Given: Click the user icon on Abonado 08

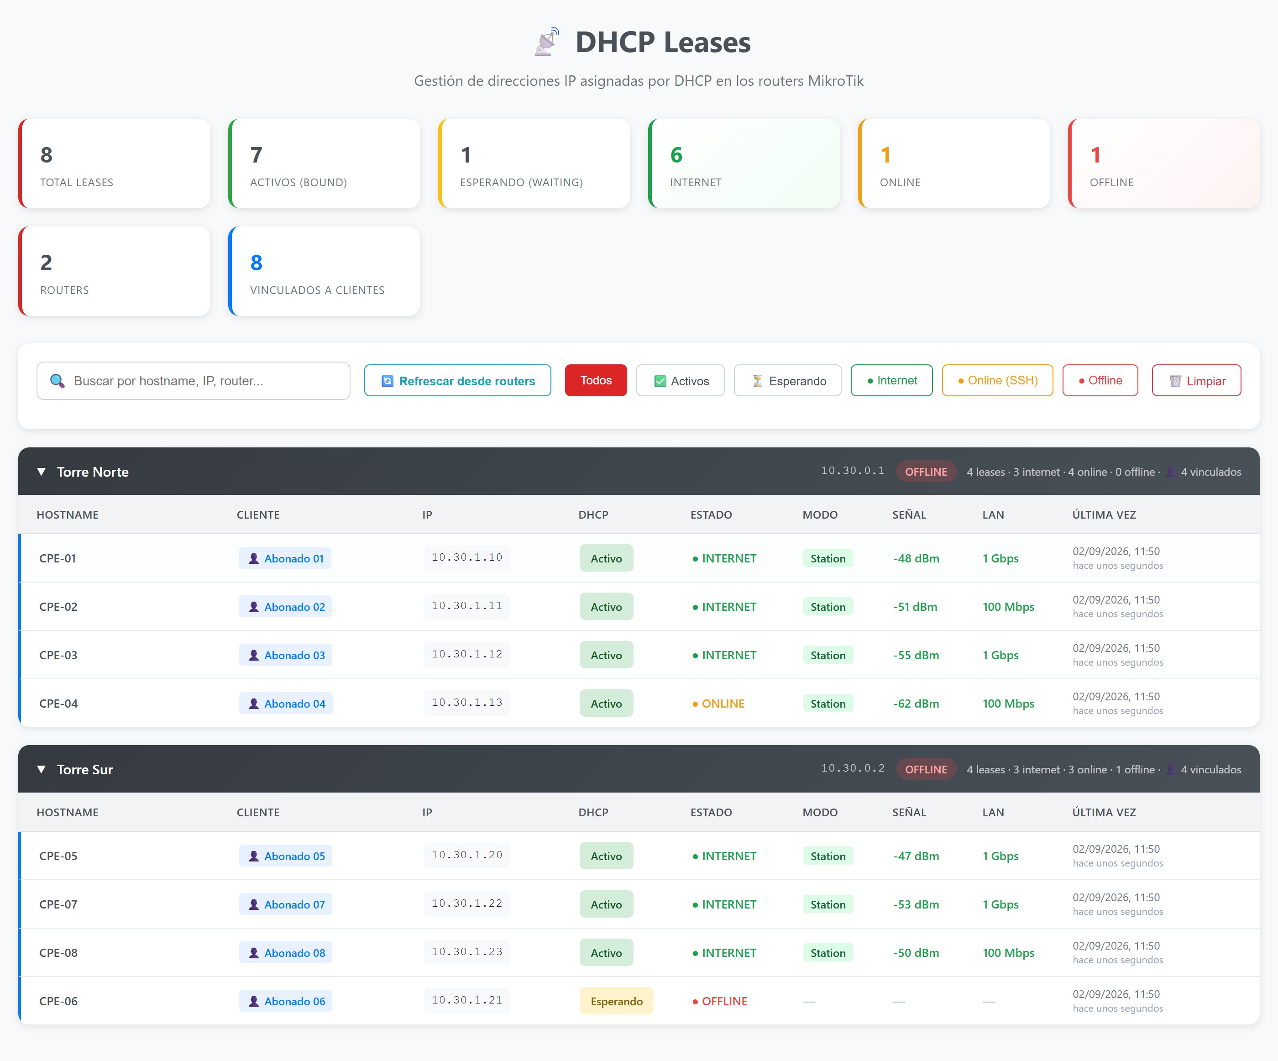Looking at the screenshot, I should (254, 953).
